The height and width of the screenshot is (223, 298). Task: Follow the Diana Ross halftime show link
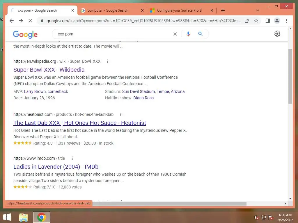[143, 98]
